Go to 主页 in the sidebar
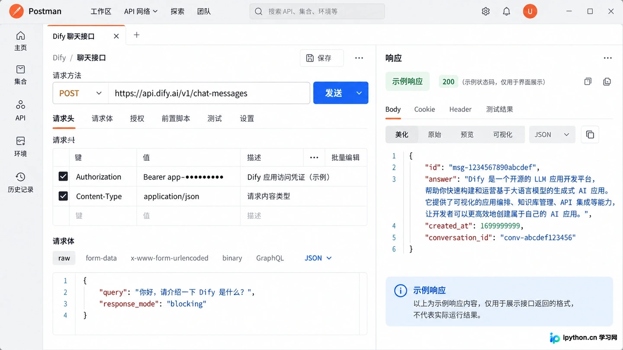 tap(20, 41)
